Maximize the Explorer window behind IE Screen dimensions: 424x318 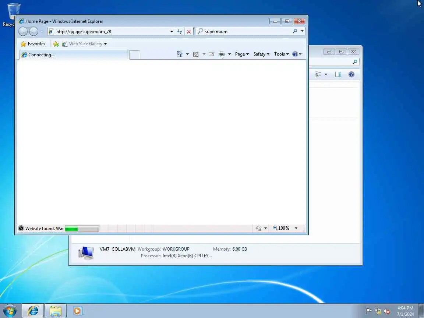341,52
